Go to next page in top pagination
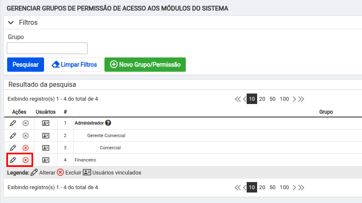The image size is (362, 203). click(294, 99)
